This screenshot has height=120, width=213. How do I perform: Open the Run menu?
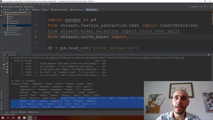[30, 4]
